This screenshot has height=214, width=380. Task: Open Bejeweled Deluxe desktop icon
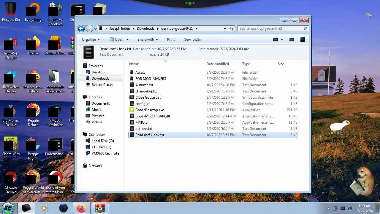coord(11,81)
